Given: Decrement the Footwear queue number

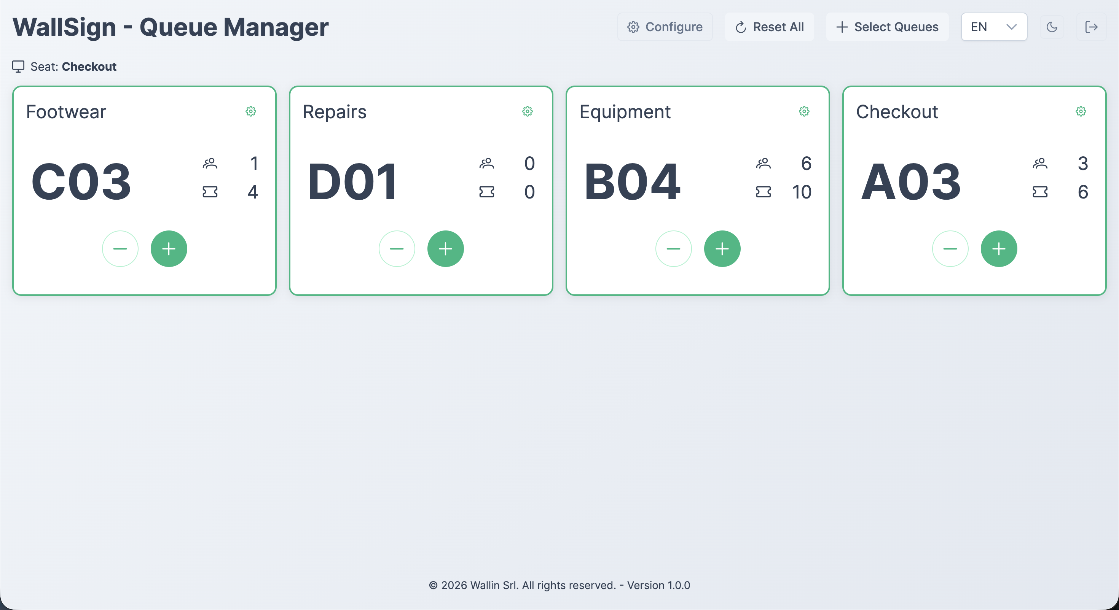Looking at the screenshot, I should 120,249.
